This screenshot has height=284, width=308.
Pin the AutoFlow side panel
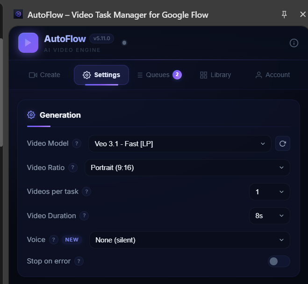tap(284, 15)
